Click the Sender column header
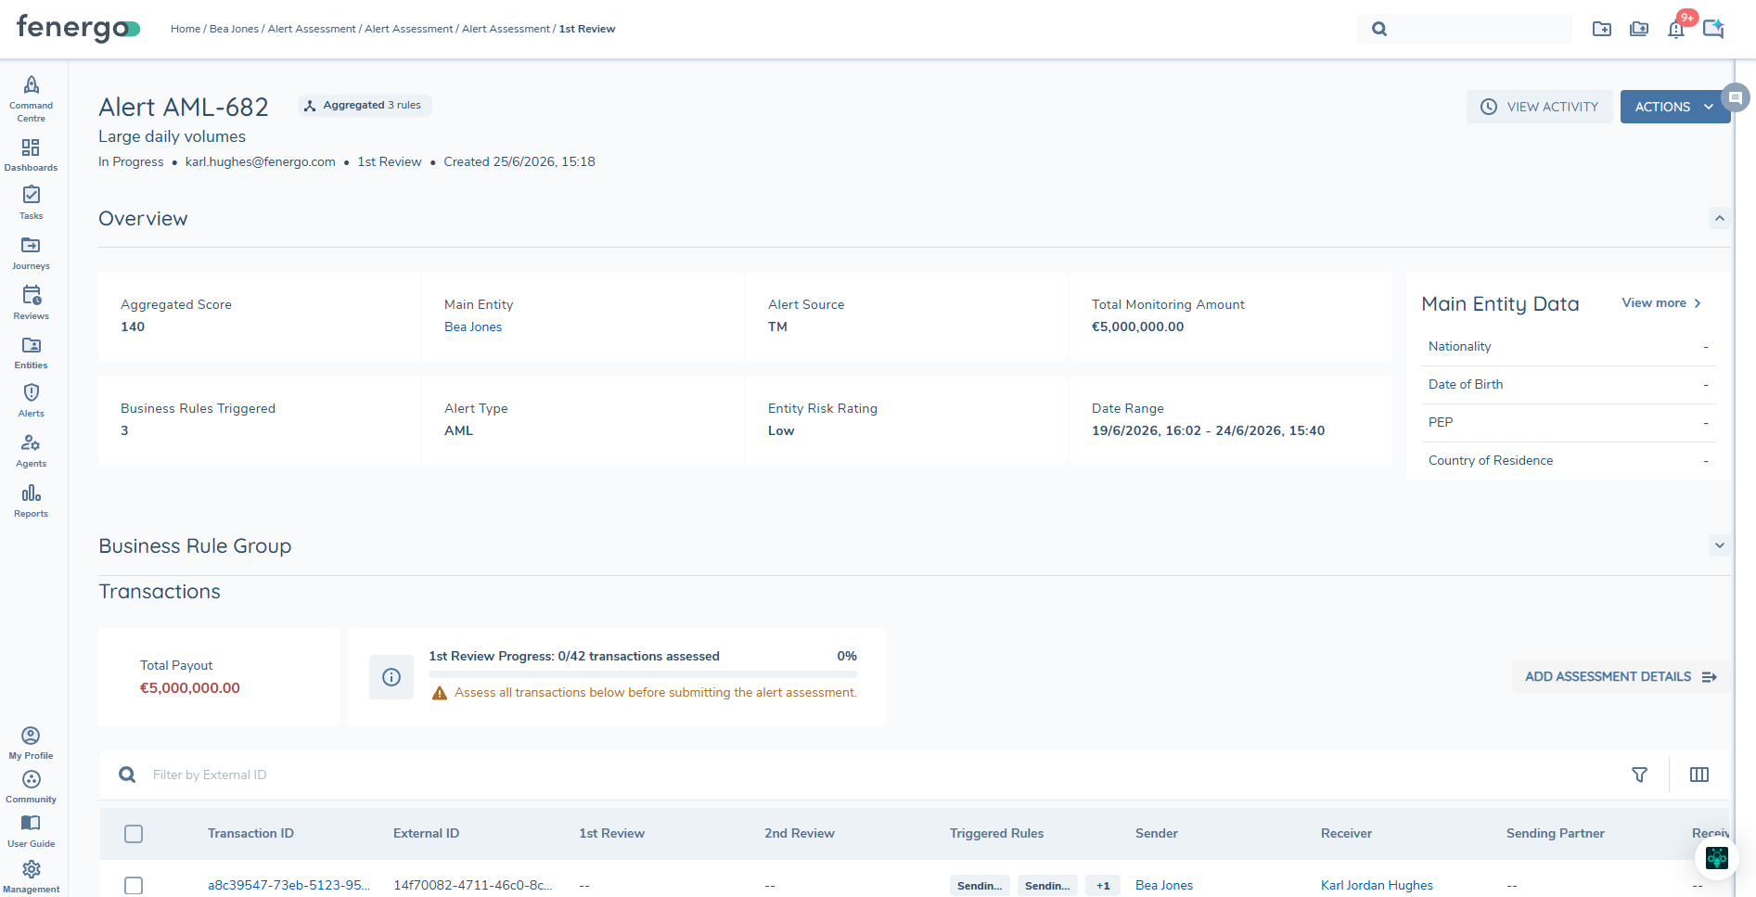This screenshot has width=1756, height=897. point(1157,833)
